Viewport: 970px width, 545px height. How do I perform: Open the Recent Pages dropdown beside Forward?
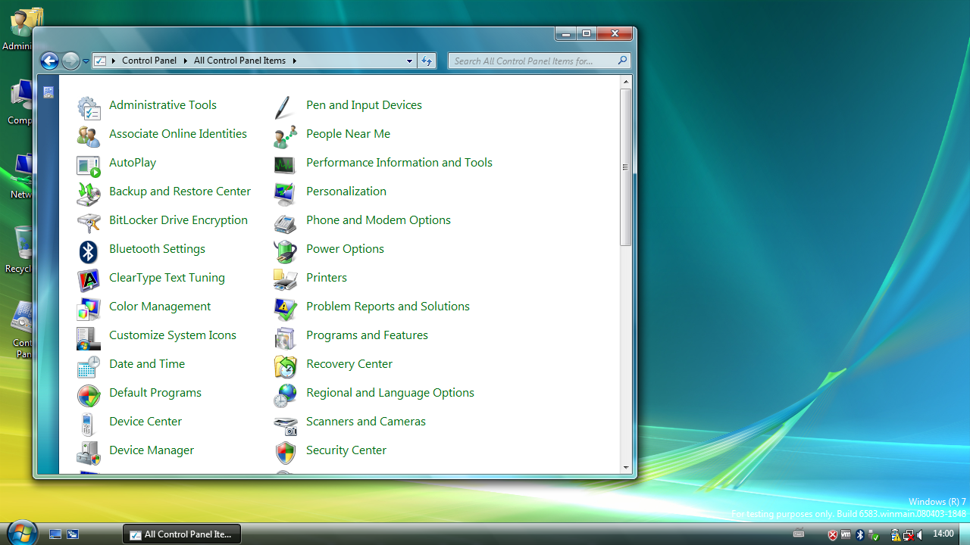click(86, 61)
